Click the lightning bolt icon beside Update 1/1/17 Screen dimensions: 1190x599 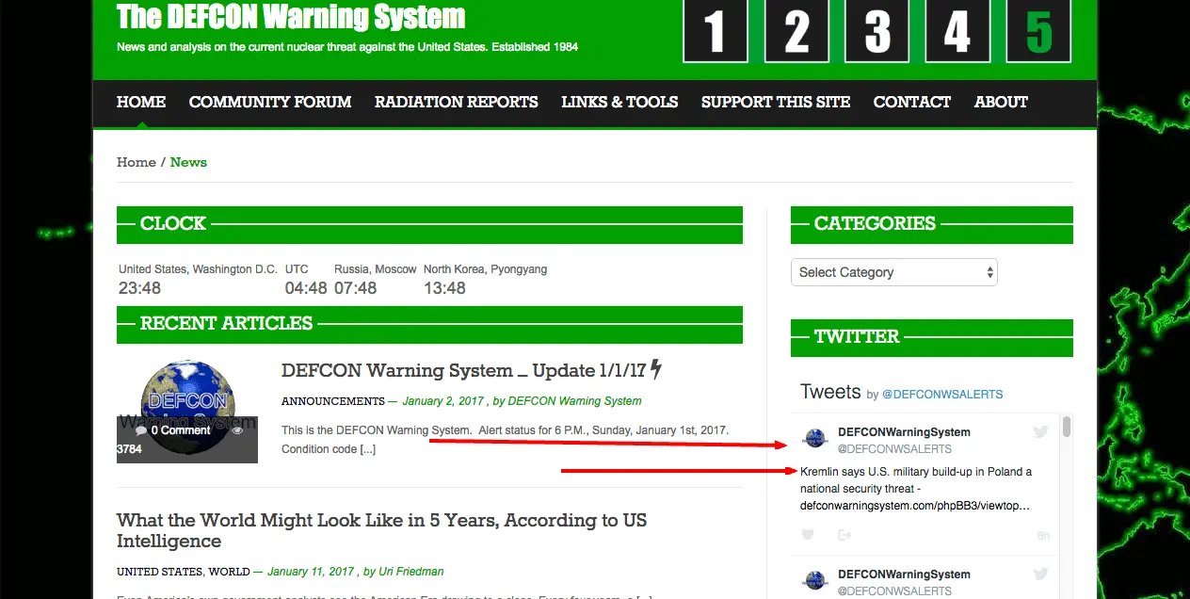point(656,369)
